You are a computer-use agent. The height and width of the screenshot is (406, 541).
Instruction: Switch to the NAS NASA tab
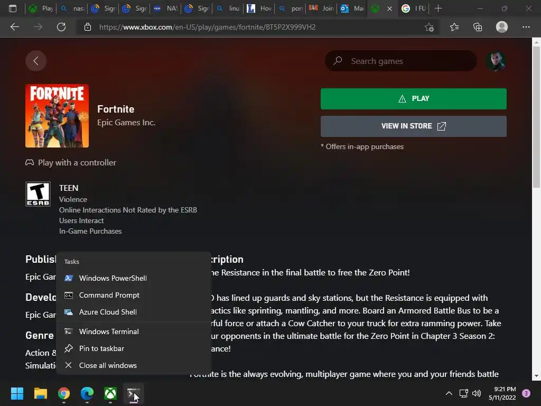165,8
